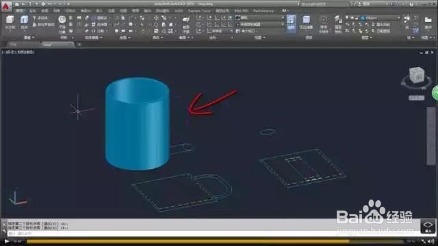438x246 pixels.
Task: Click Match Layer (匹配图层) button
Action: click(x=381, y=31)
